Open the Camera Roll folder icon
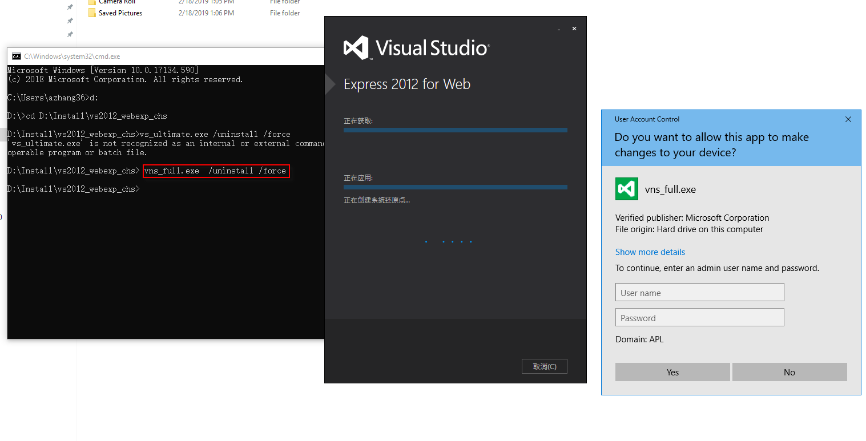Screen dimensions: 866x441 coord(92,2)
